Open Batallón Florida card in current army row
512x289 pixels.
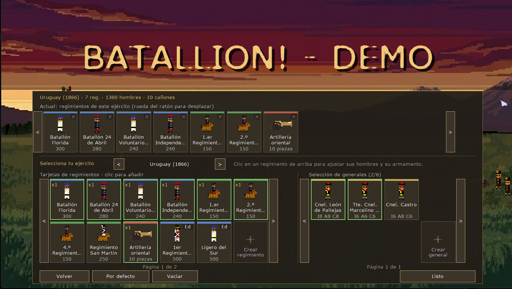(x=60, y=132)
